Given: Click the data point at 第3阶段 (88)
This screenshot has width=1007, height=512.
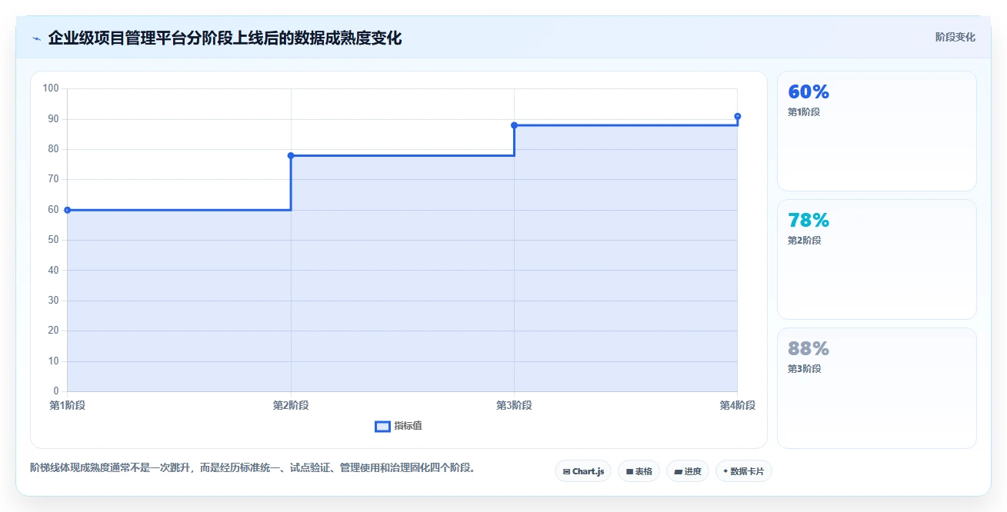Looking at the screenshot, I should click(x=514, y=125).
